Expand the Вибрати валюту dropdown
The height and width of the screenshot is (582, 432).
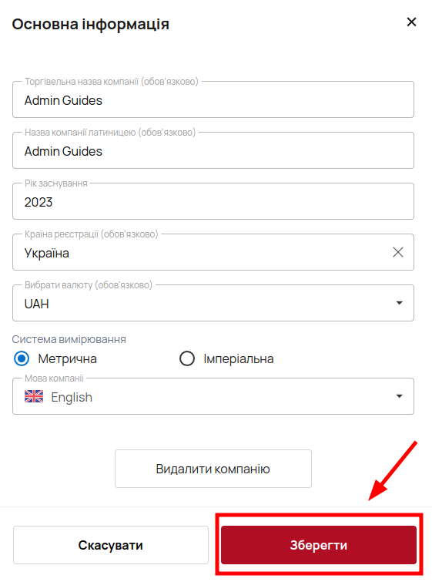213,303
